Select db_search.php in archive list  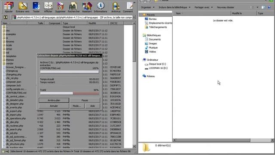pyautogui.click(x=14, y=129)
